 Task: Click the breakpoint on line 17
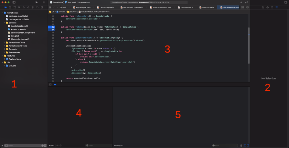pos(51,30)
